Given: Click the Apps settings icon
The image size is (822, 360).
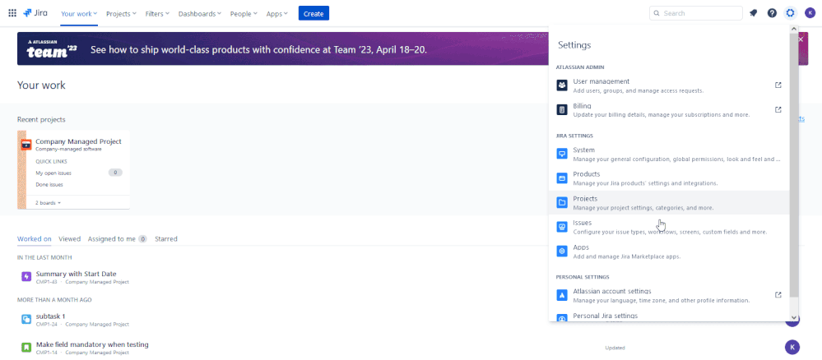Looking at the screenshot, I should (562, 252).
